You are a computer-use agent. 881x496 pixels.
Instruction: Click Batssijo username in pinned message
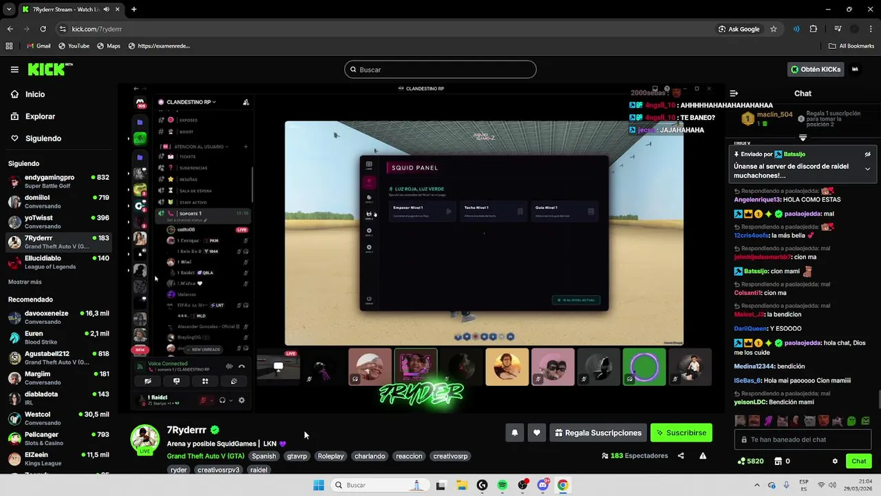[x=794, y=154]
